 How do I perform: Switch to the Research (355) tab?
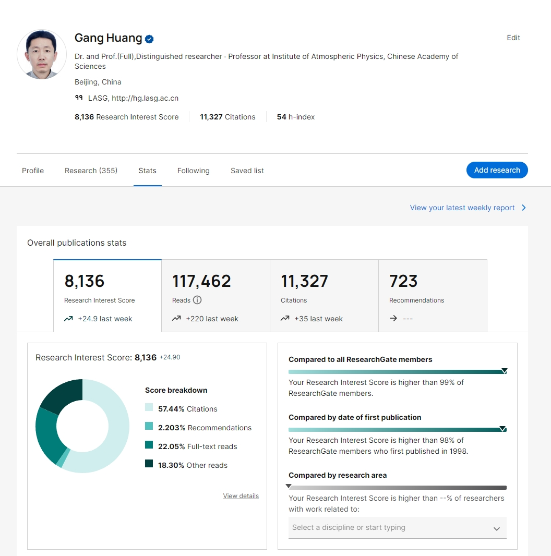(x=91, y=171)
